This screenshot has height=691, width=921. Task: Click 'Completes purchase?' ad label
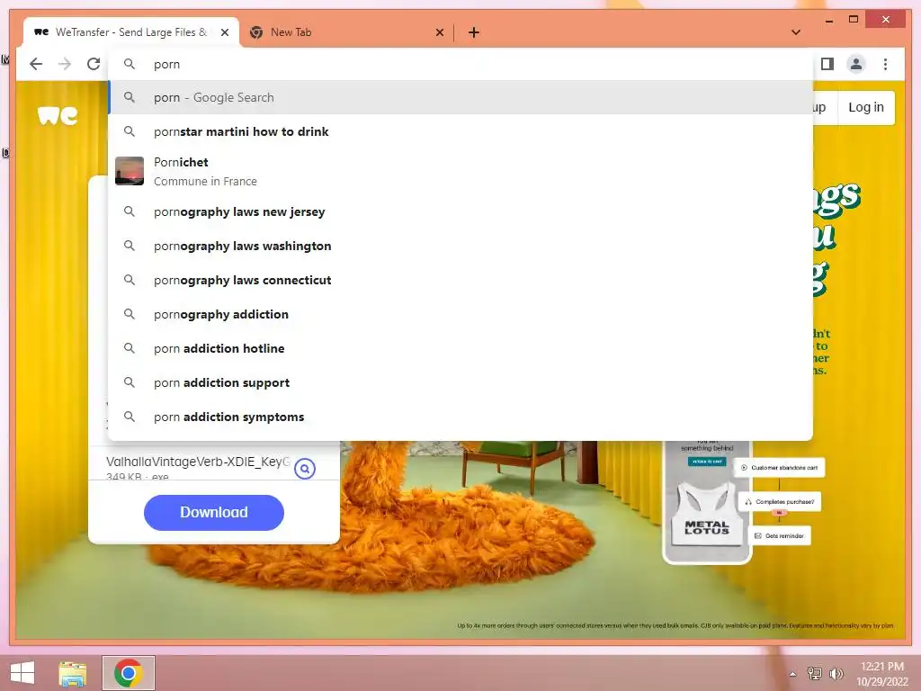pos(780,502)
